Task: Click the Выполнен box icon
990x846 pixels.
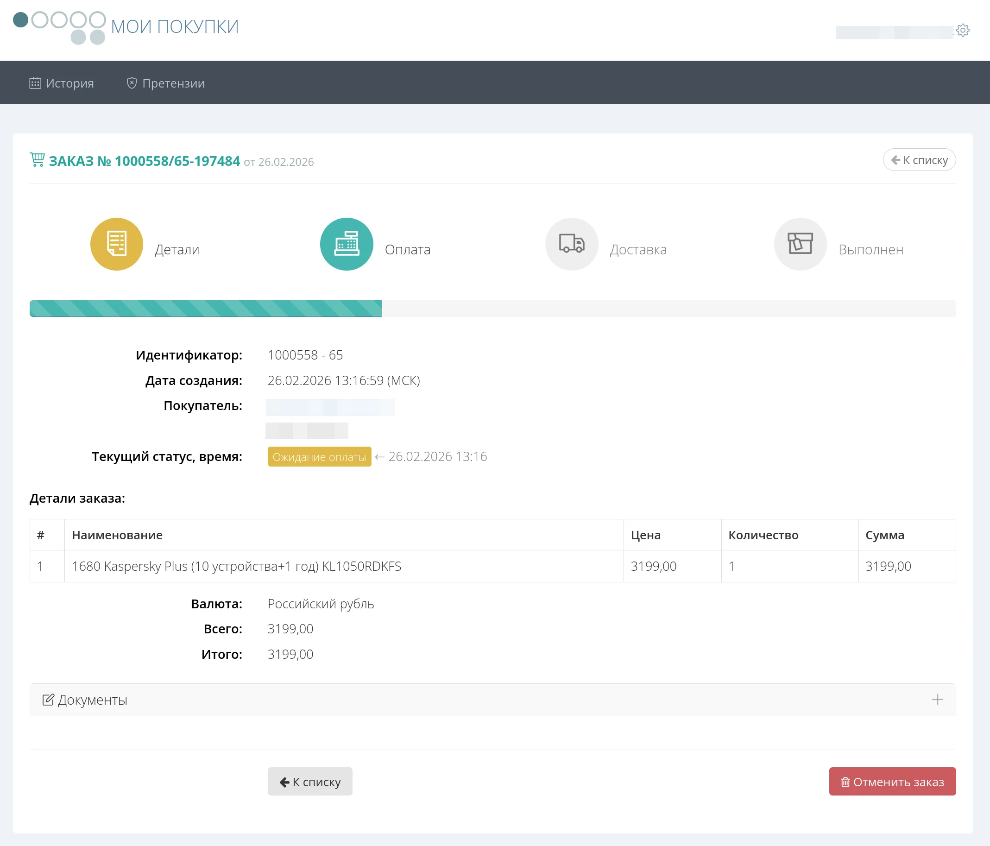Action: click(800, 244)
